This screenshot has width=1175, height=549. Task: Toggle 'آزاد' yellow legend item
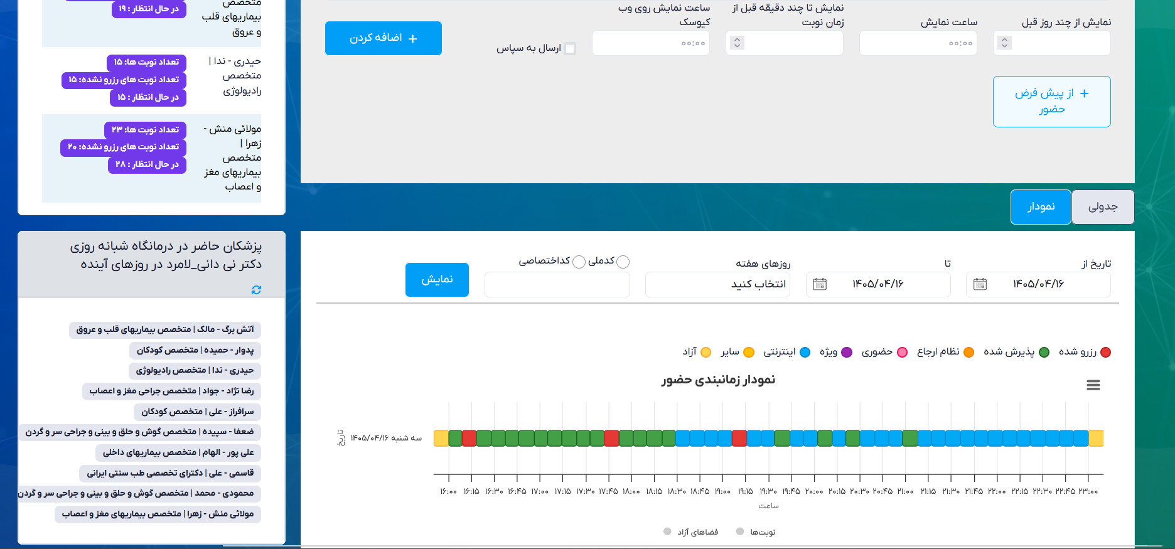(x=697, y=352)
